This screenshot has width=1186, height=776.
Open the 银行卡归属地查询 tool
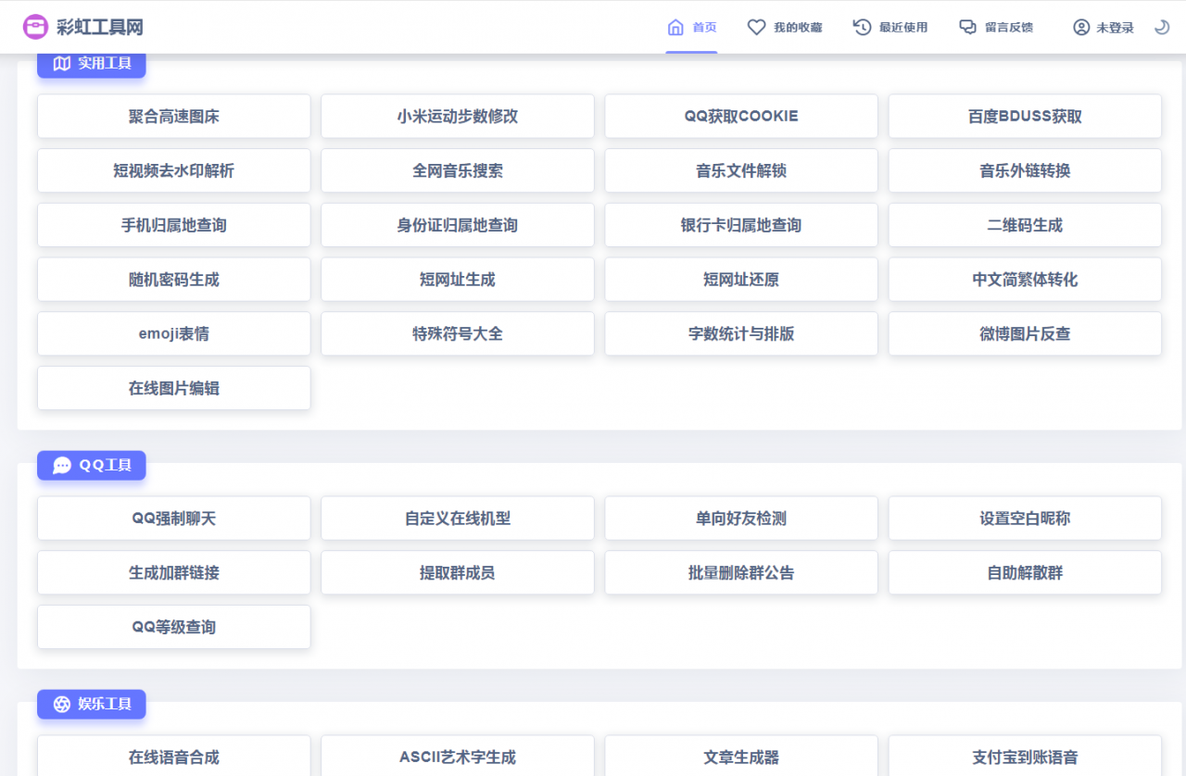741,225
